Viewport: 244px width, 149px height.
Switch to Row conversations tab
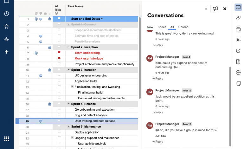[x=150, y=27]
